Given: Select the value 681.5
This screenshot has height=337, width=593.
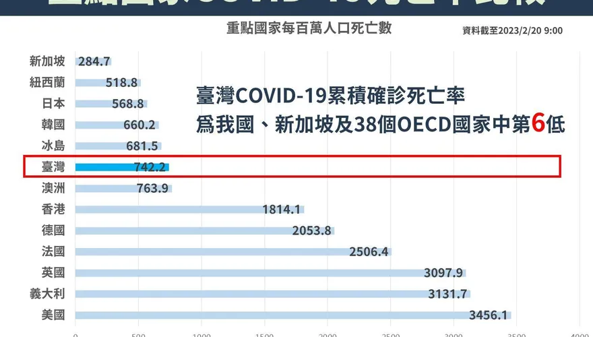Looking at the screenshot, I should pos(142,146).
